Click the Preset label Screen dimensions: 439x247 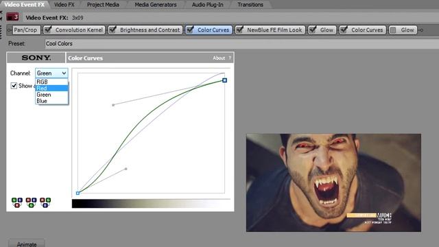pyautogui.click(x=16, y=44)
